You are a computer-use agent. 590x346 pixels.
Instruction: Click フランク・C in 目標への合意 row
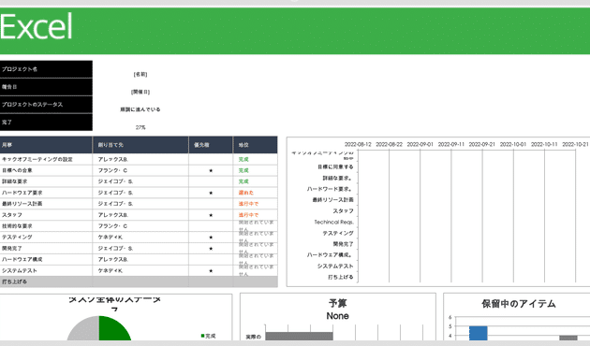point(112,170)
